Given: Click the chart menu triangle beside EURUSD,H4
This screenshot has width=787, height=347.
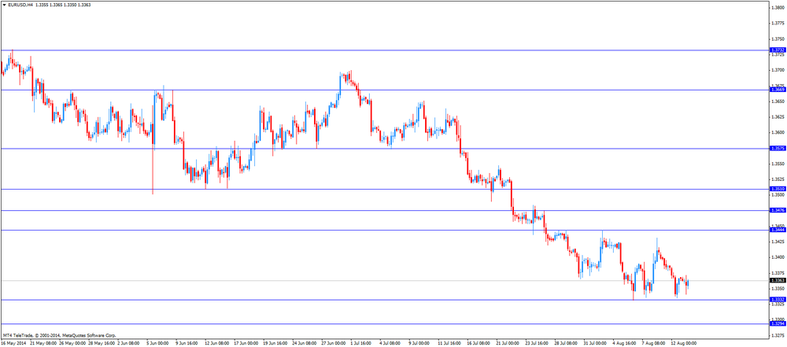Looking at the screenshot, I should [x=4, y=5].
